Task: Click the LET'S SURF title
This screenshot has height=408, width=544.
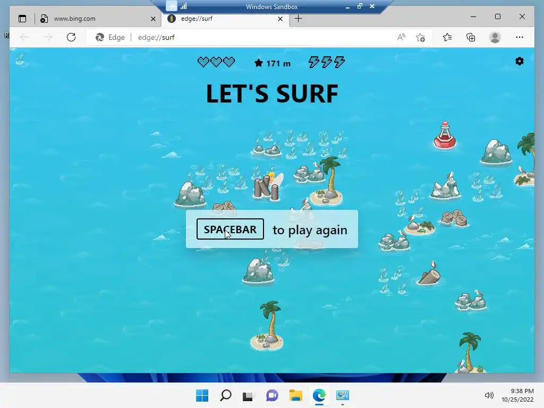Action: click(x=272, y=93)
